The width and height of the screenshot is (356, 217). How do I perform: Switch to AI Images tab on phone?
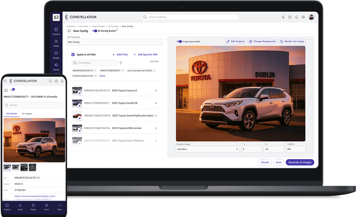27,114
